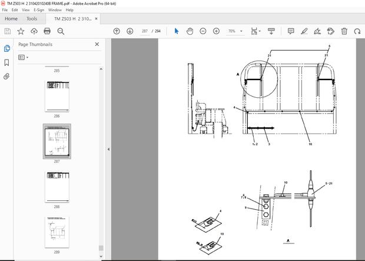The image size is (365, 261).
Task: Select the TM Z503 H document tab
Action: (73, 19)
